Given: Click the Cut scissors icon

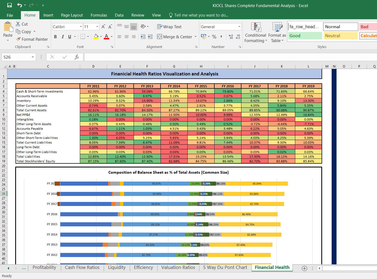Looking at the screenshot, I should point(18,24).
